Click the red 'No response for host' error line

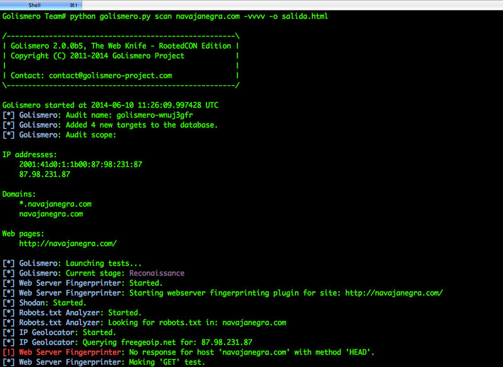tap(189, 353)
